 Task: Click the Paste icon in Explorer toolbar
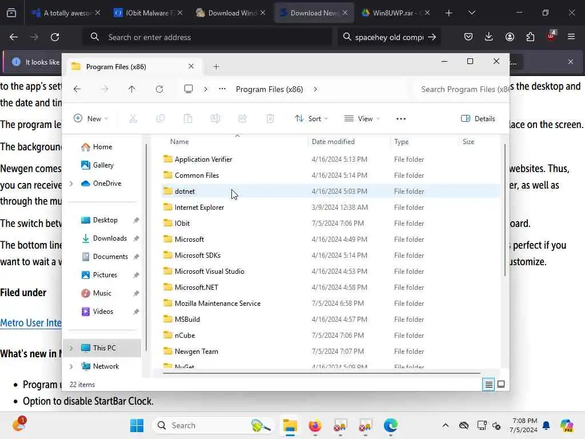[x=188, y=119]
